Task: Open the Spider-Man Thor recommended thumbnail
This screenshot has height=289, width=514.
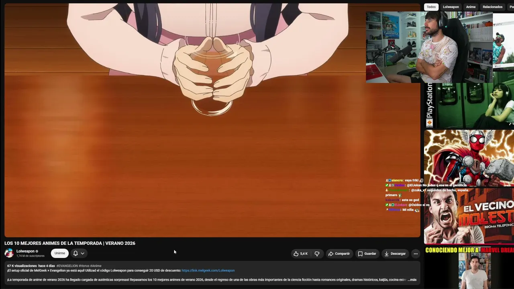Action: tap(469, 158)
